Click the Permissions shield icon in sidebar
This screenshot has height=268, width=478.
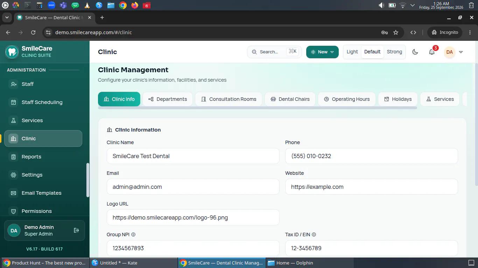(14, 211)
